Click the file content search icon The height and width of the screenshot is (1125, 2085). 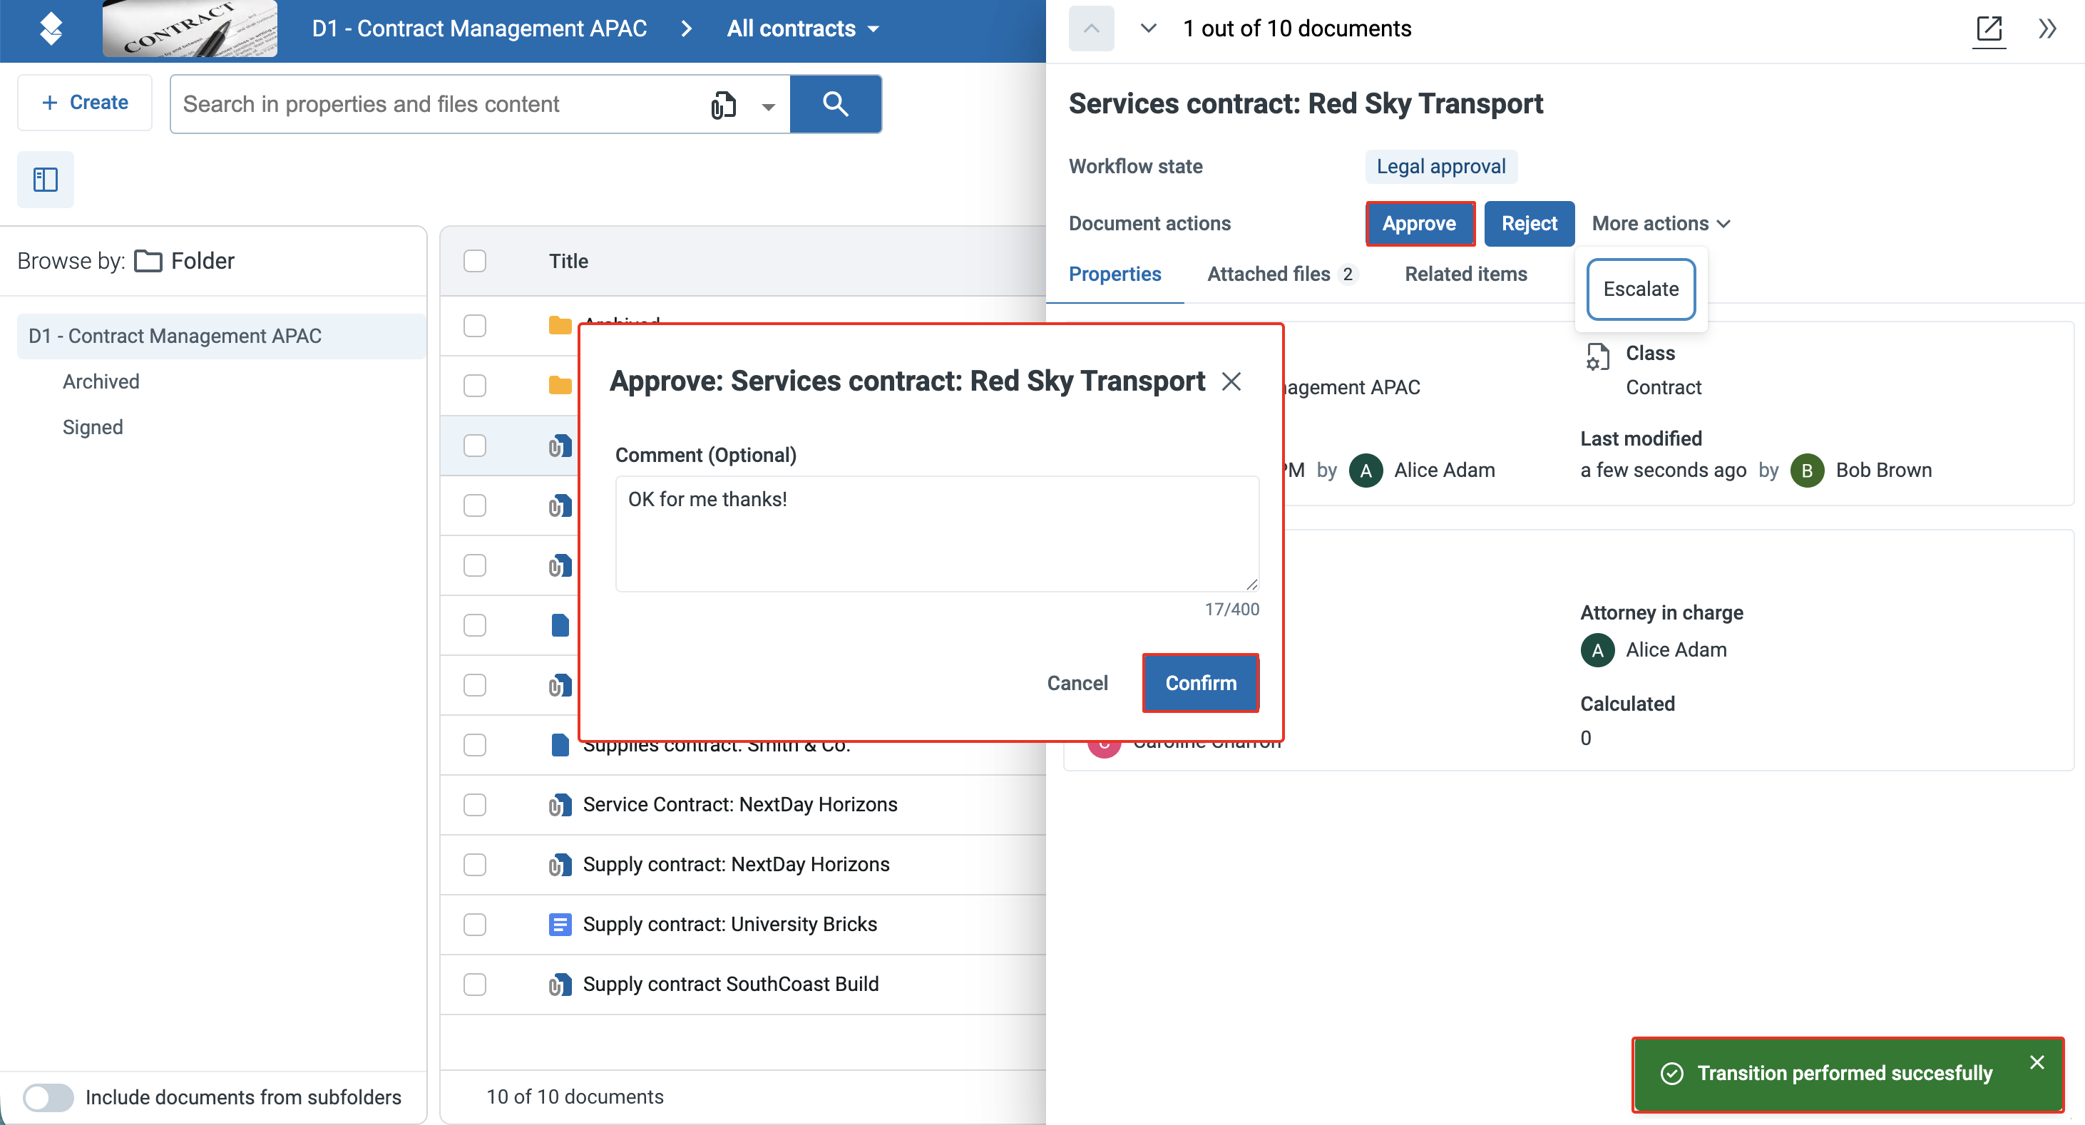click(723, 106)
